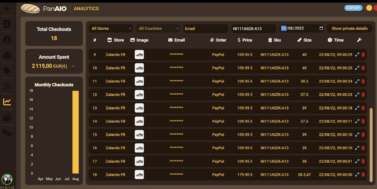Click the 179.90 € price in row 18
This screenshot has height=189, width=377.
pos(245,175)
